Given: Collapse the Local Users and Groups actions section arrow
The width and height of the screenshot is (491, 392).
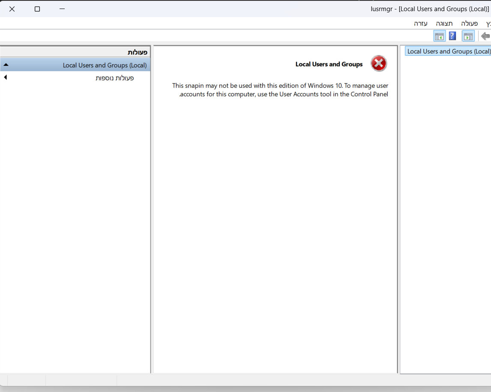Looking at the screenshot, I should [x=6, y=65].
